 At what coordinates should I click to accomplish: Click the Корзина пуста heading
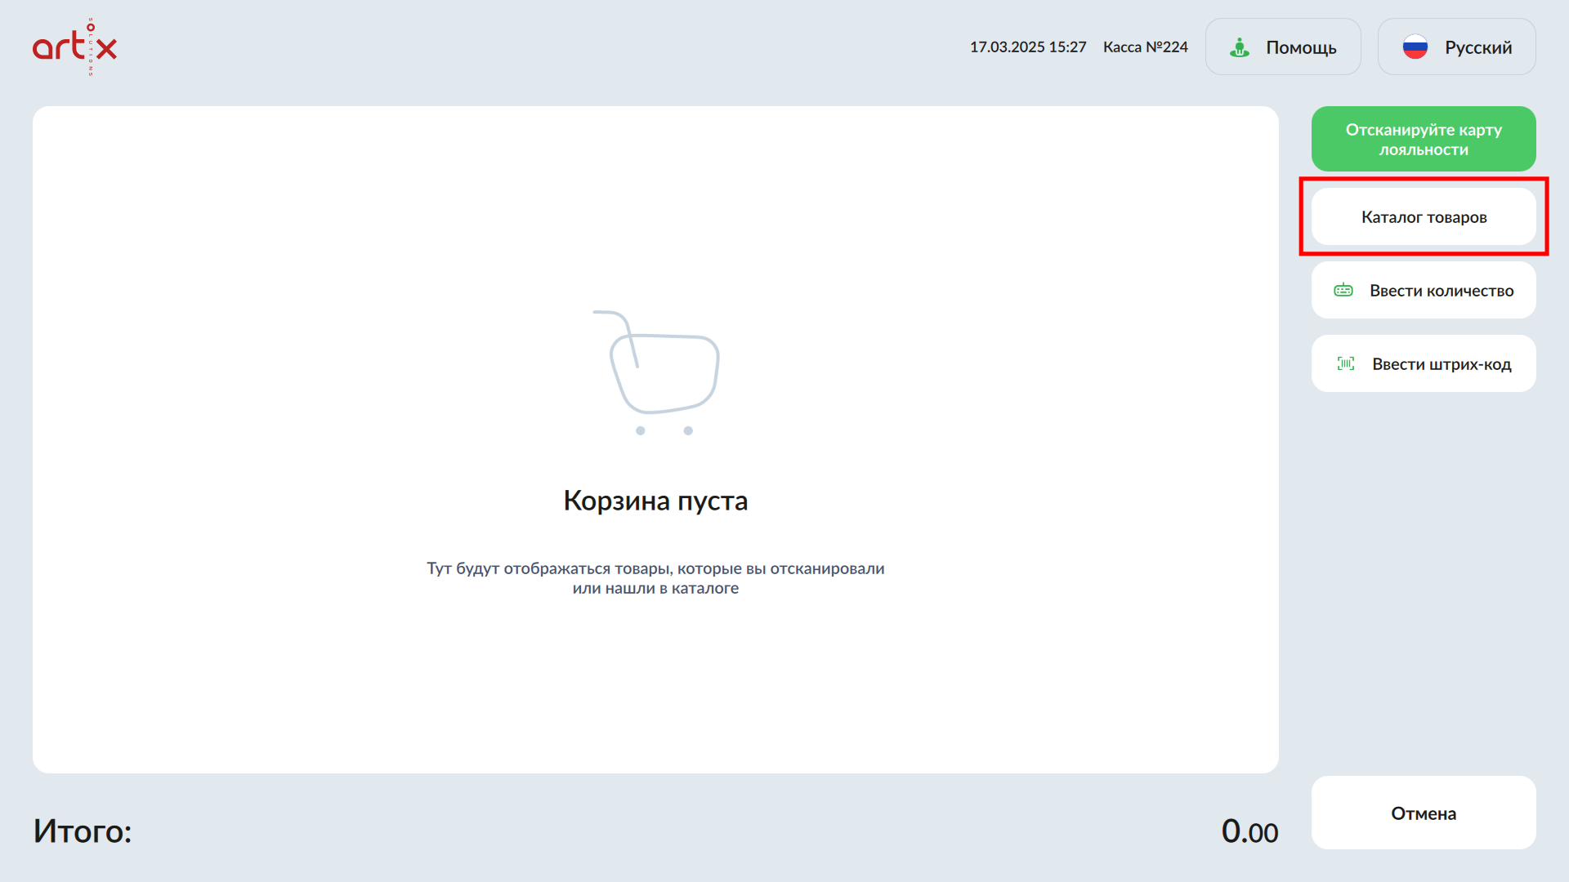[x=655, y=501]
